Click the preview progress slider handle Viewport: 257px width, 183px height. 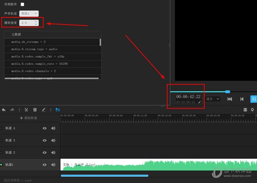pyautogui.click(x=228, y=91)
